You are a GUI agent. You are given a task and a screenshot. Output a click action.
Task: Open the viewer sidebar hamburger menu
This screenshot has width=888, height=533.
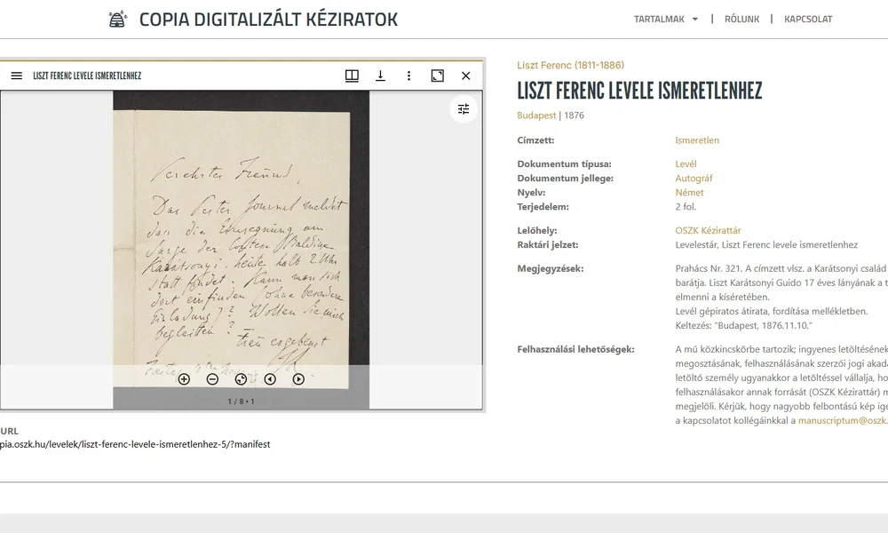pos(16,76)
